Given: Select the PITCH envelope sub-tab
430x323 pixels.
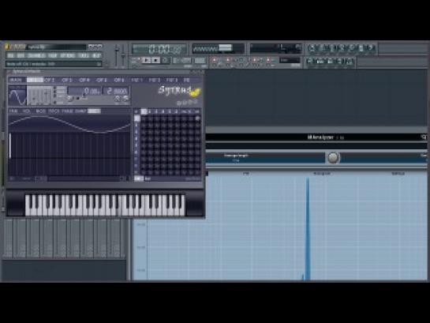Looking at the screenshot, I should click(54, 111).
